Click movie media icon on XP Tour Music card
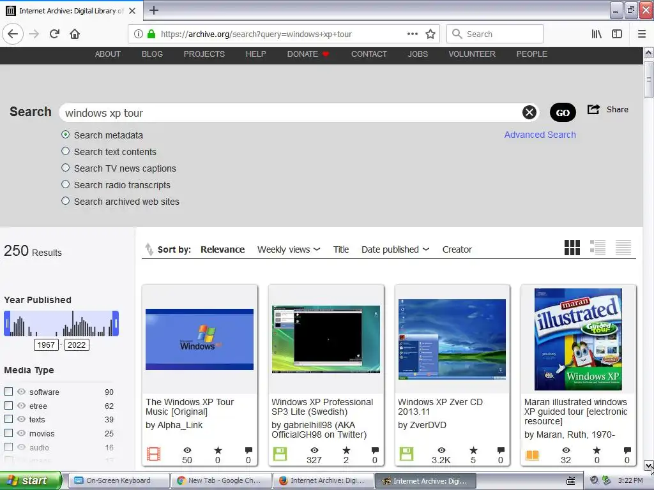The width and height of the screenshot is (654, 490). 153,454
